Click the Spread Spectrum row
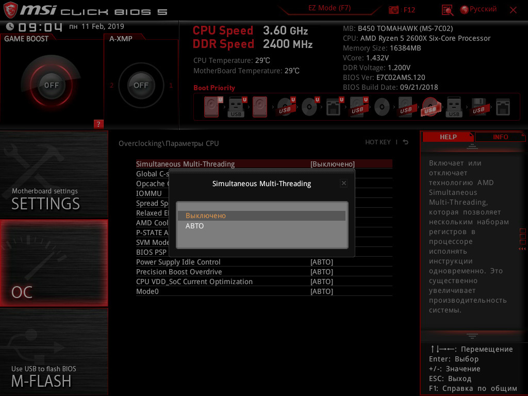Screen dimensions: 528x396 [x=153, y=203]
